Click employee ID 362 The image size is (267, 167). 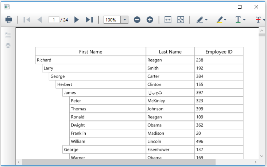pos(219,125)
